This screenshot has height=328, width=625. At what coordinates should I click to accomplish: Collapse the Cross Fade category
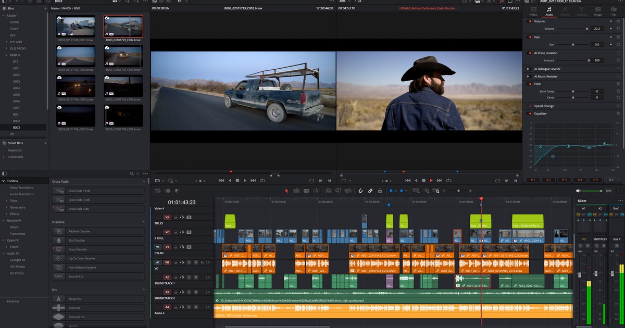tap(144, 181)
